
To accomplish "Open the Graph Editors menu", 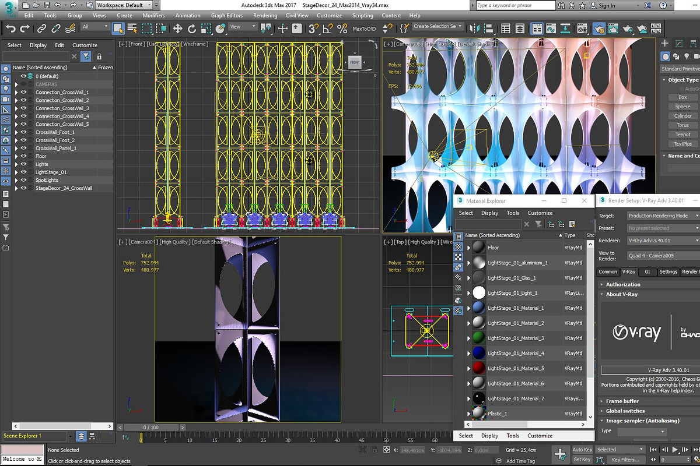I will 227,16.
